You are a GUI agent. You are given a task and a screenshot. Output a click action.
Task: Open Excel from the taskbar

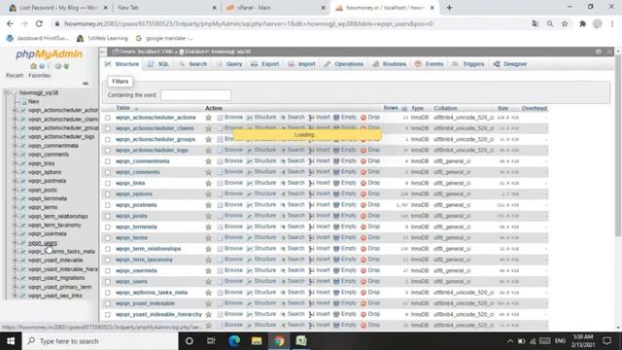[301, 341]
